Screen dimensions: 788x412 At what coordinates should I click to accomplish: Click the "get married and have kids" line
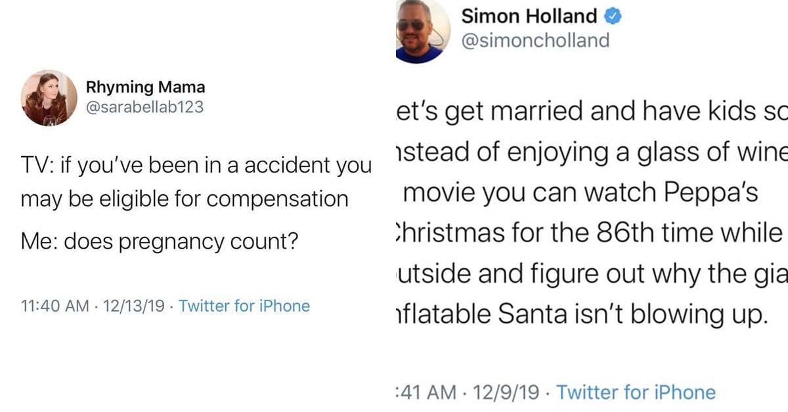point(591,112)
